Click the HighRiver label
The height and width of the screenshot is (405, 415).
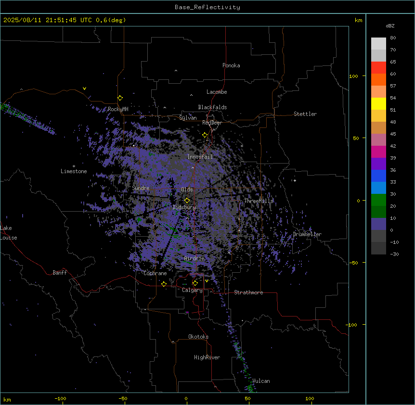tap(207, 357)
